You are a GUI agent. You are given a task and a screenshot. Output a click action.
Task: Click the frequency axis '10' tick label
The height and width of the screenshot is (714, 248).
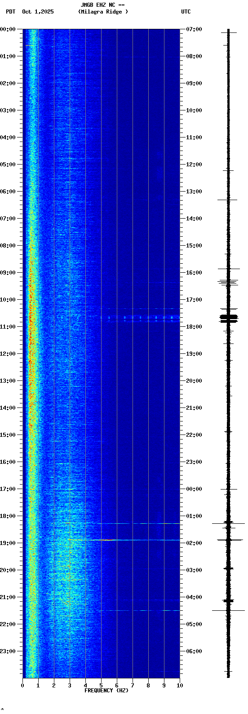point(180,686)
